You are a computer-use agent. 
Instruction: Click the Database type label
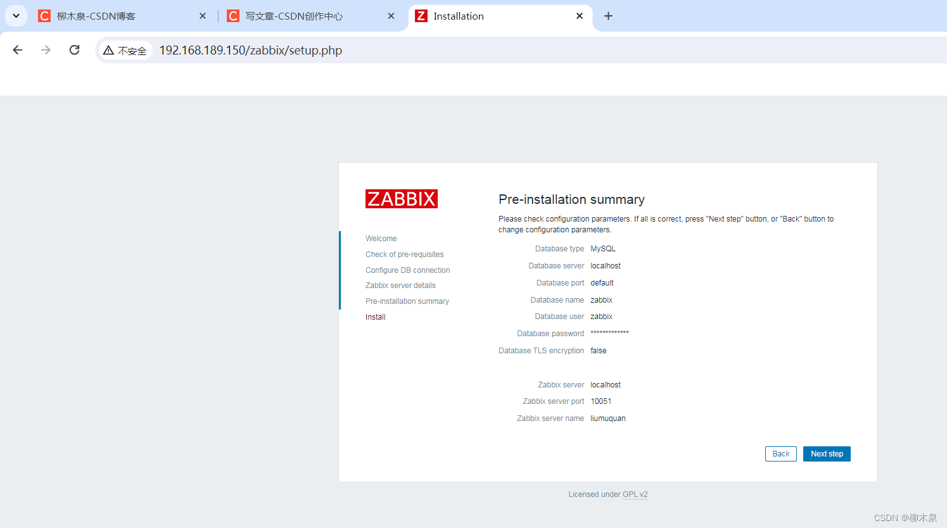coord(559,249)
